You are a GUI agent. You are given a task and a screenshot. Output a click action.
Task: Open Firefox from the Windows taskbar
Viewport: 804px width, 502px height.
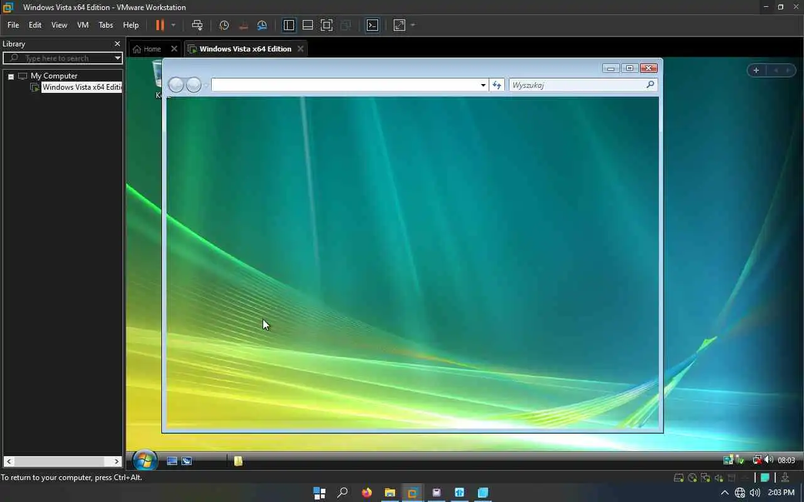(366, 493)
